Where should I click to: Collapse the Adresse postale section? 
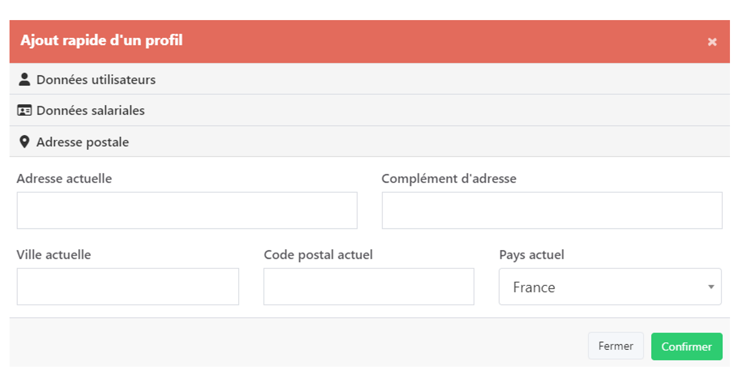coord(83,142)
